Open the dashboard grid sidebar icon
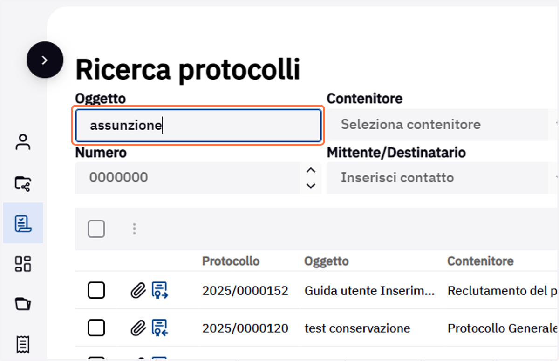The height and width of the screenshot is (361, 559). pyautogui.click(x=23, y=264)
